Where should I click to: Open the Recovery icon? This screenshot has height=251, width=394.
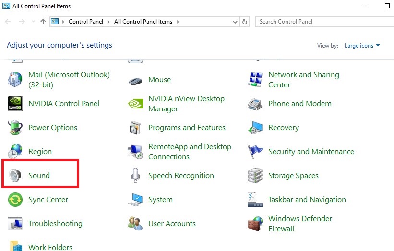tap(255, 128)
